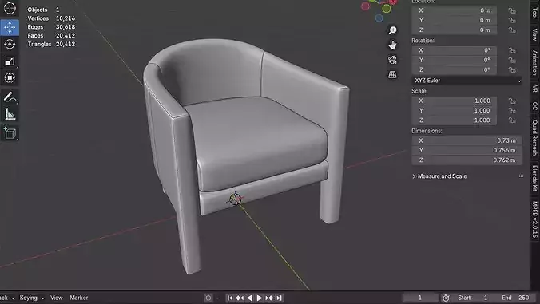Jump to the first frame
540x304 pixels.
tap(230, 298)
